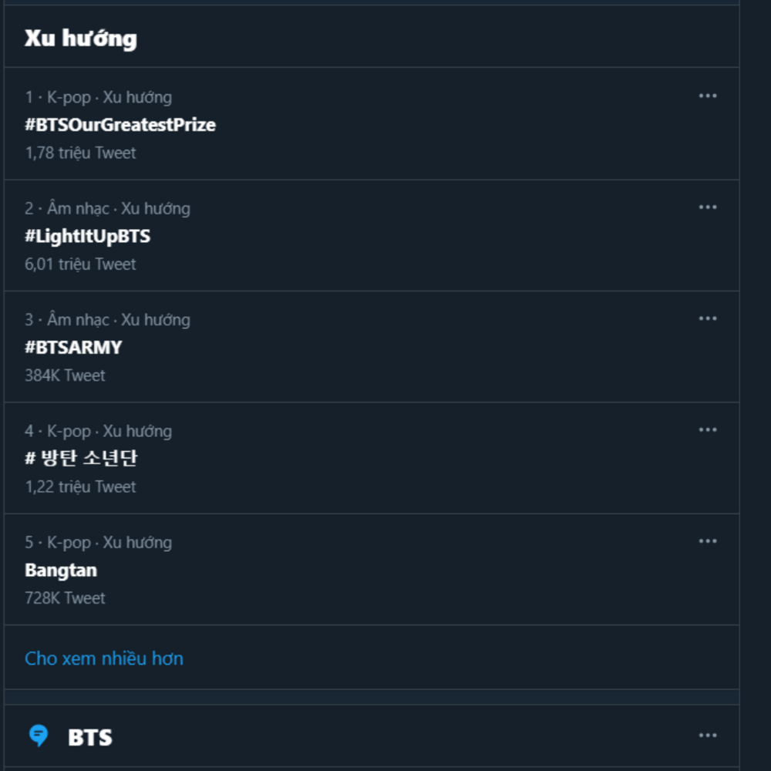Viewport: 771px width, 771px height.
Task: Click '1,78 triệu Tweet' count text
Action: coord(80,153)
